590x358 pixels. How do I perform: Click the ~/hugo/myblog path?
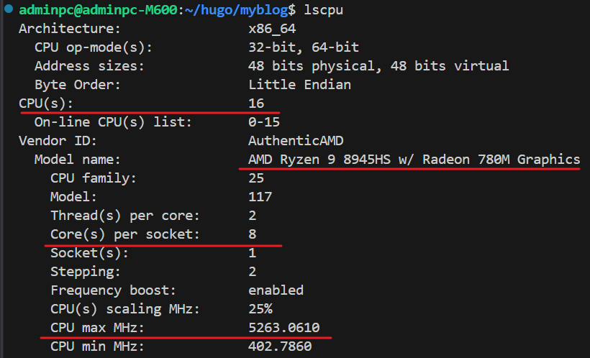[x=236, y=10]
